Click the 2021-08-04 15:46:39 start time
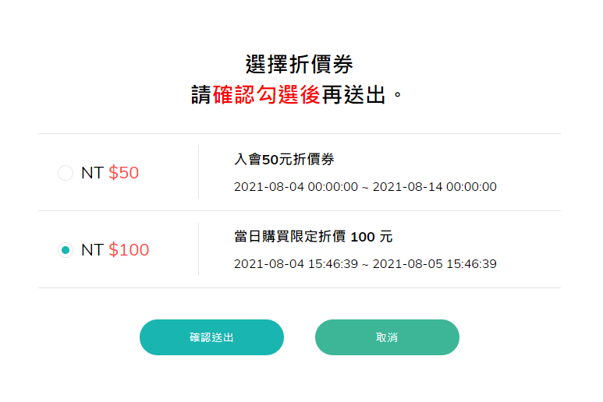 (296, 264)
